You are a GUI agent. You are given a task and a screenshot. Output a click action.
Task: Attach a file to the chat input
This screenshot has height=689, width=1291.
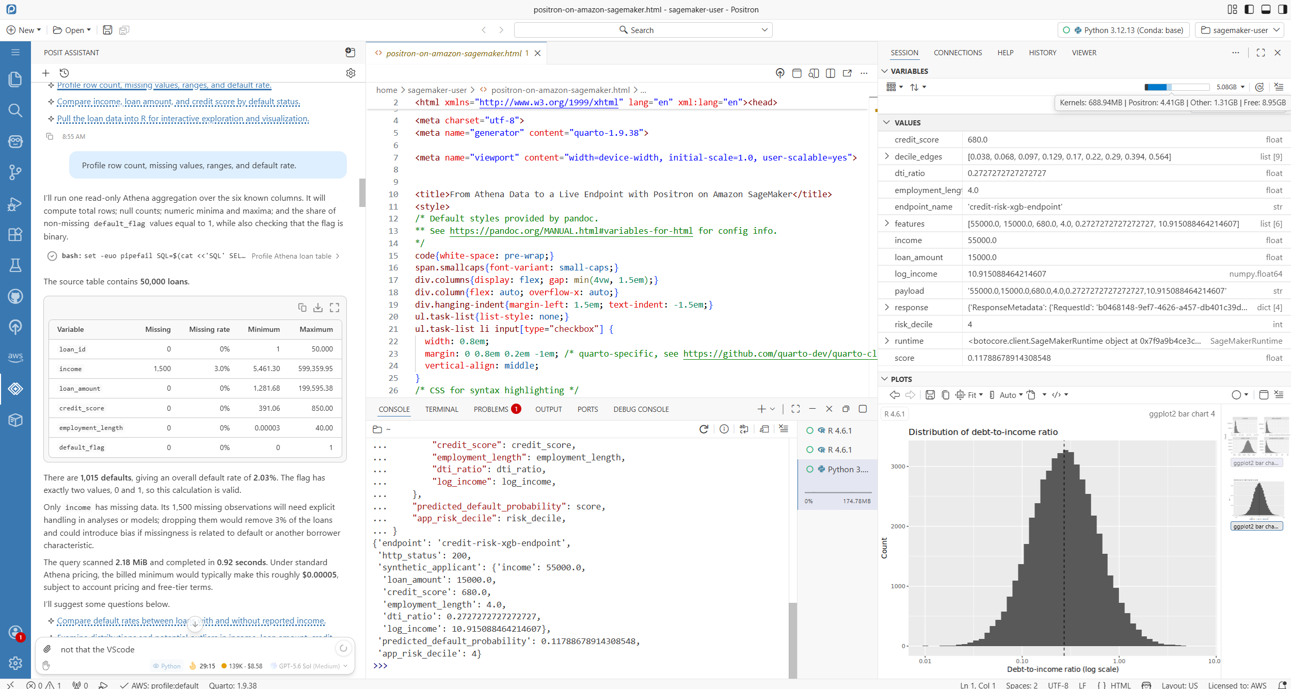tap(47, 649)
